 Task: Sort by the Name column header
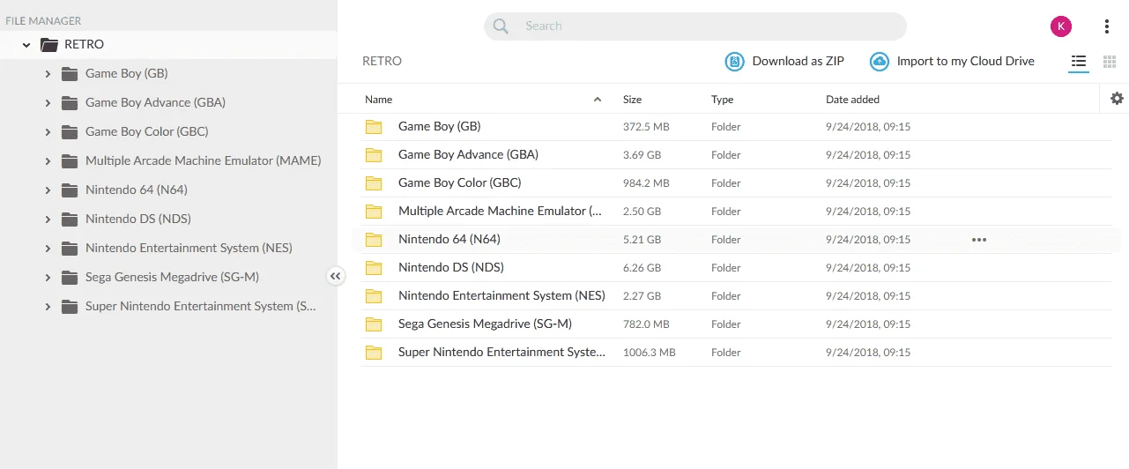tap(379, 100)
